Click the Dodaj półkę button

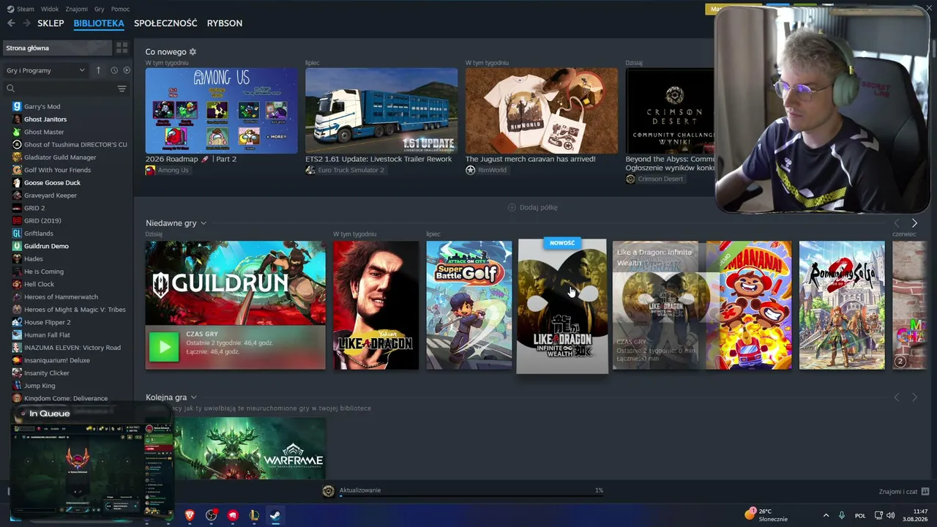pos(533,207)
